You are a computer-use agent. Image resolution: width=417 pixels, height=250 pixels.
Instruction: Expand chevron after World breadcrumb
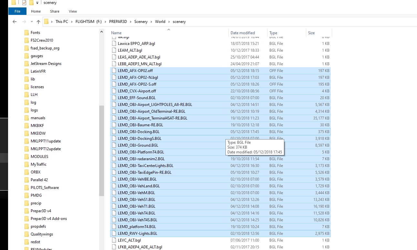coord(169,22)
